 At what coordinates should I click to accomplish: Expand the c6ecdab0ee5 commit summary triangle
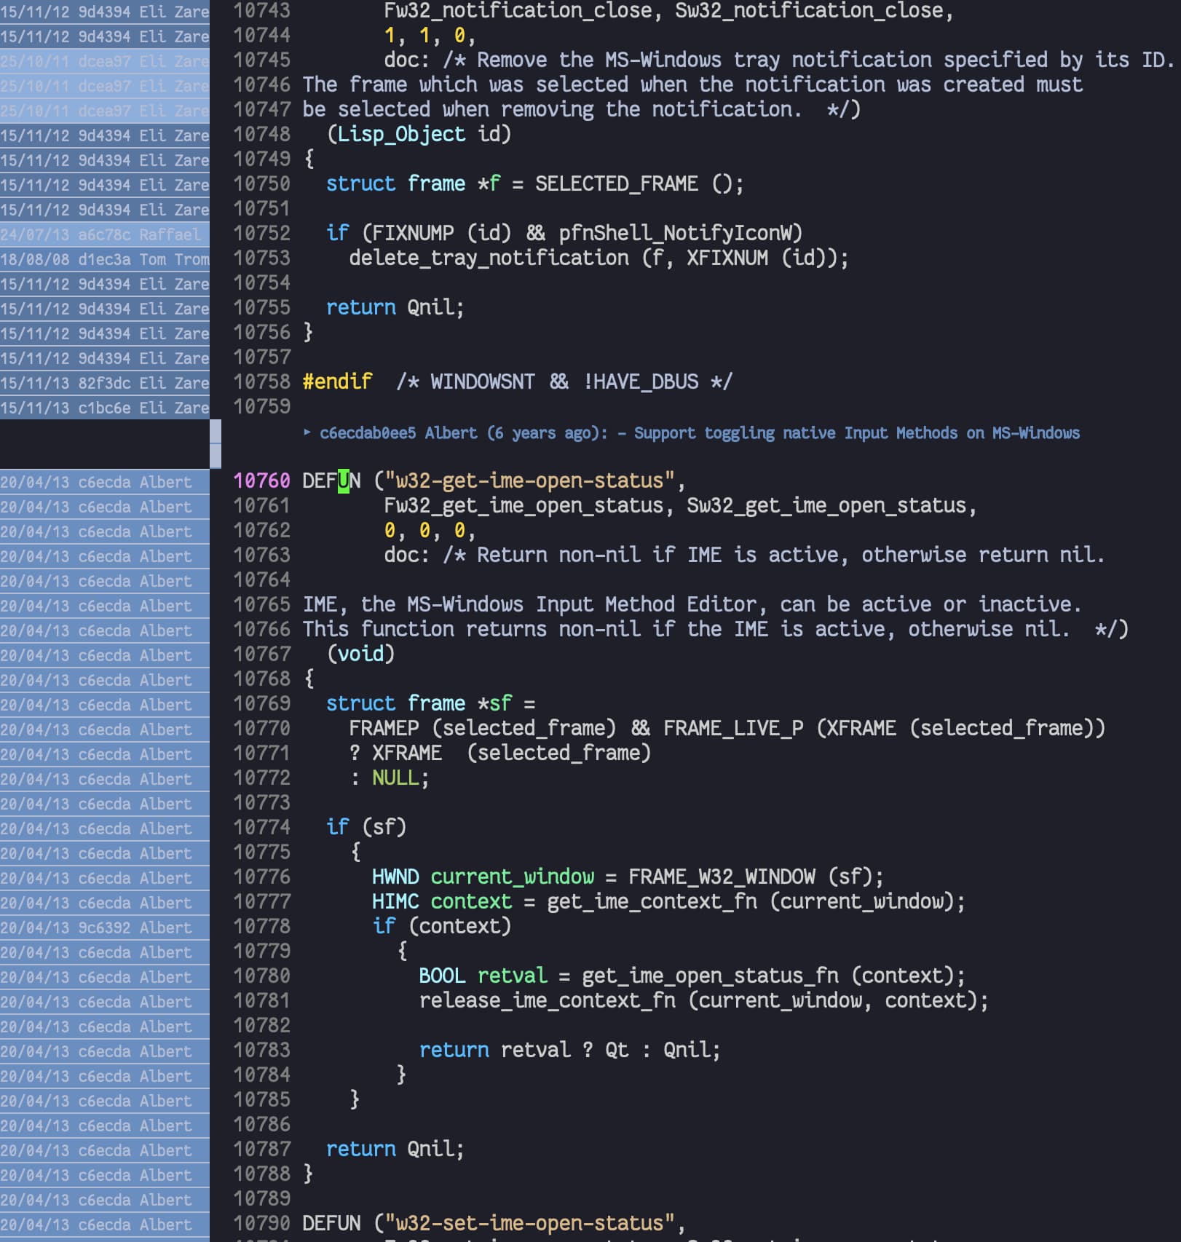click(x=307, y=433)
